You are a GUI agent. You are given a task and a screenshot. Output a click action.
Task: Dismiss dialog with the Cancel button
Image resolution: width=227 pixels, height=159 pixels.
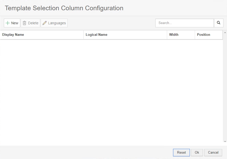click(x=213, y=153)
